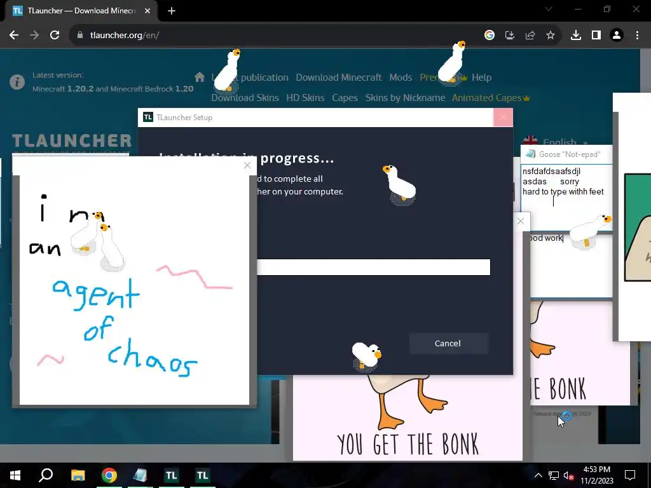Click the site lock icon in address bar
The height and width of the screenshot is (488, 651).
pos(79,36)
